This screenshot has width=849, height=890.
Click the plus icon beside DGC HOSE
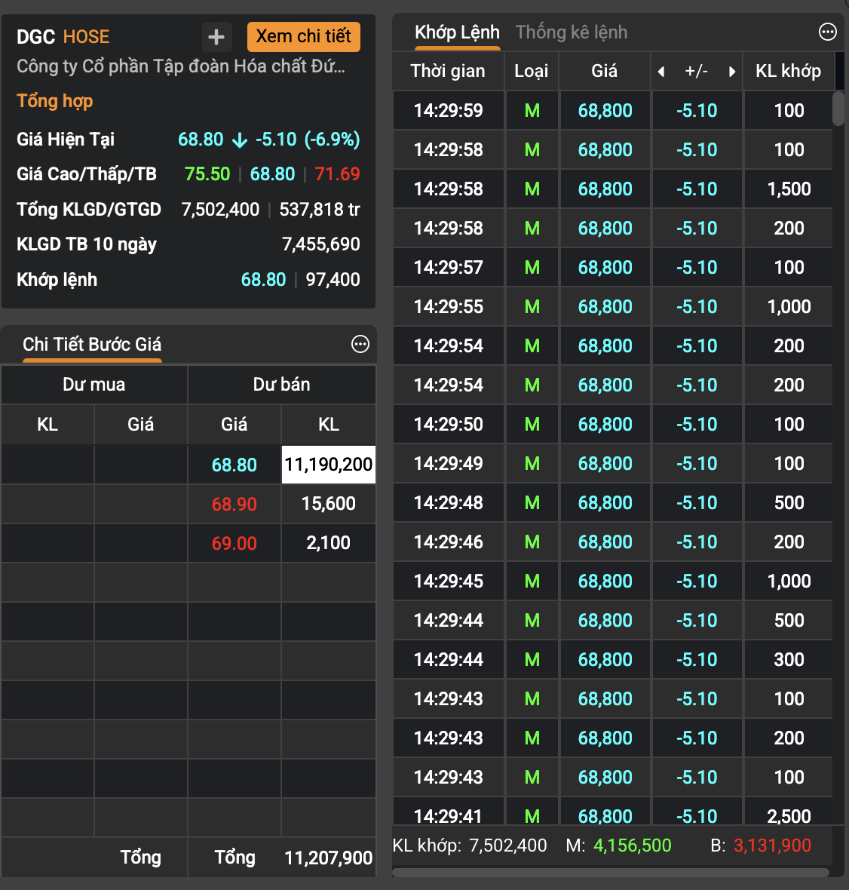click(216, 37)
